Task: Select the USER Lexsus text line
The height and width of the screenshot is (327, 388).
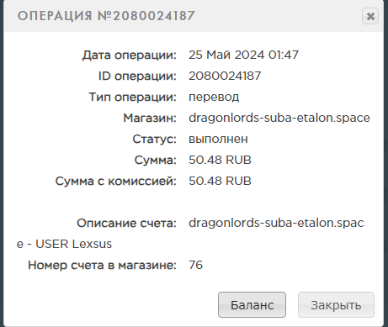Action: 64,244
